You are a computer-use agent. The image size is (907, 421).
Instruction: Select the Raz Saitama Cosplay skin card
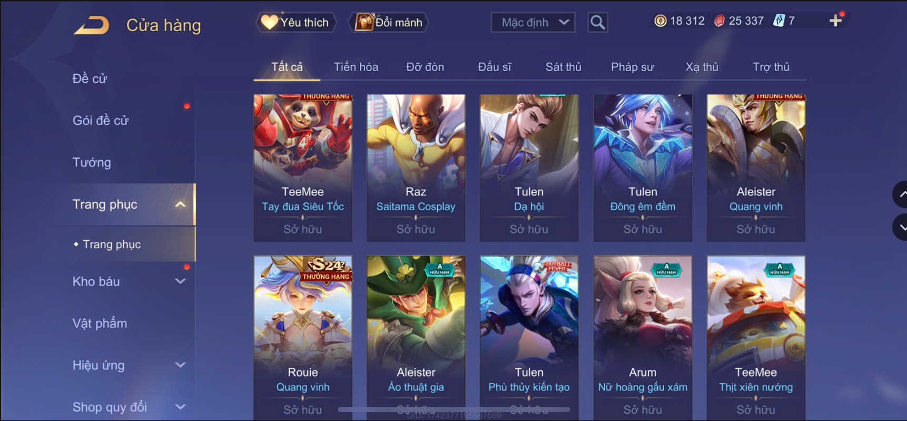click(416, 168)
